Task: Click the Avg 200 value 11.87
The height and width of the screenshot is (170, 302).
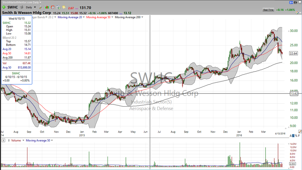Action: coord(28,58)
